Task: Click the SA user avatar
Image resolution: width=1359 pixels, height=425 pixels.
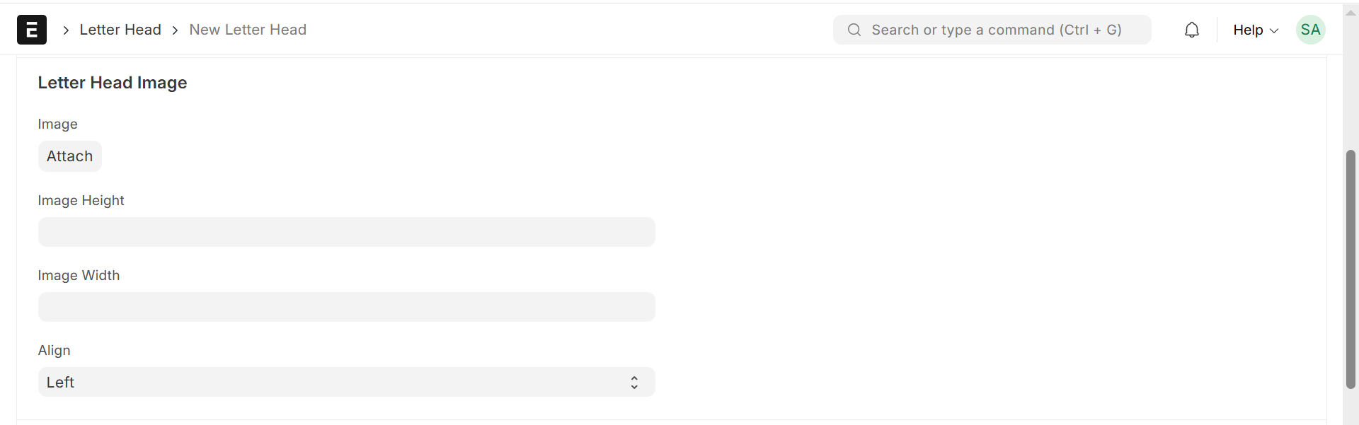Action: tap(1310, 30)
